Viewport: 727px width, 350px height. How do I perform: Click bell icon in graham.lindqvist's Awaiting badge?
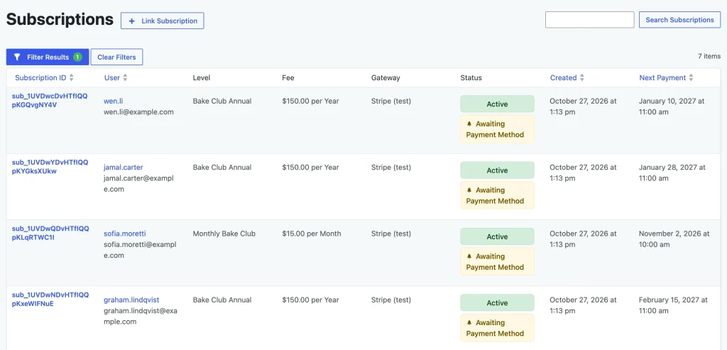[469, 322]
